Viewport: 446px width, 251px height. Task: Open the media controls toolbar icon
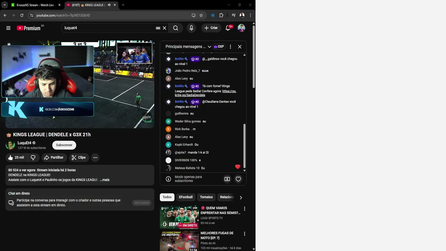pyautogui.click(x=233, y=15)
